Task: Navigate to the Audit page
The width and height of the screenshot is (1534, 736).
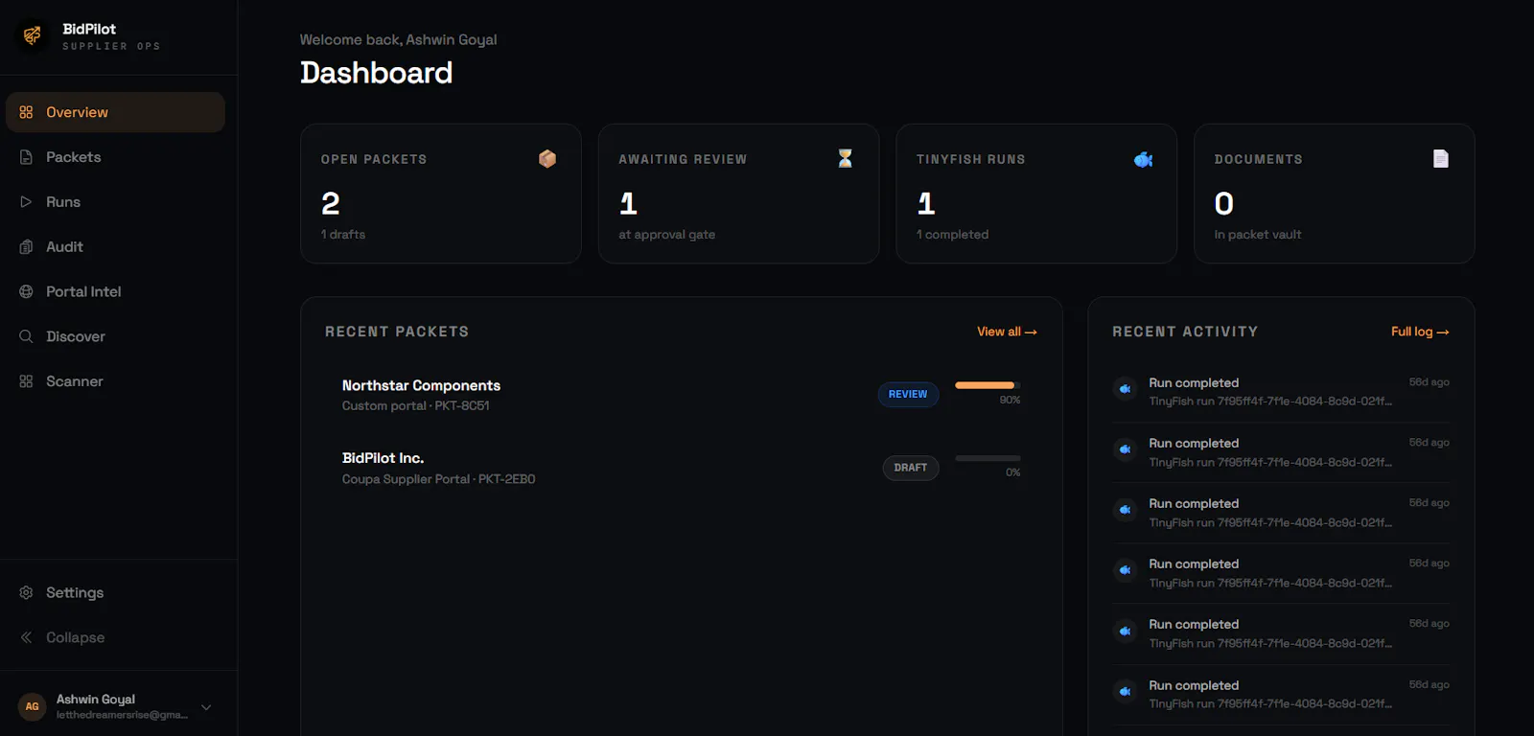Action: click(x=115, y=247)
